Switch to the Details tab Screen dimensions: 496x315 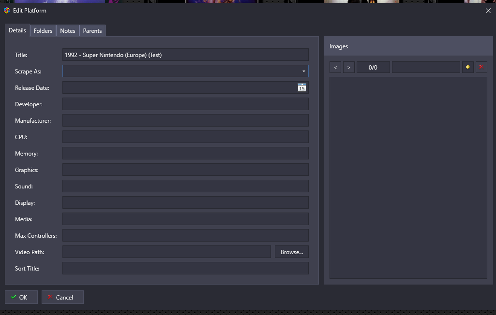click(x=17, y=30)
